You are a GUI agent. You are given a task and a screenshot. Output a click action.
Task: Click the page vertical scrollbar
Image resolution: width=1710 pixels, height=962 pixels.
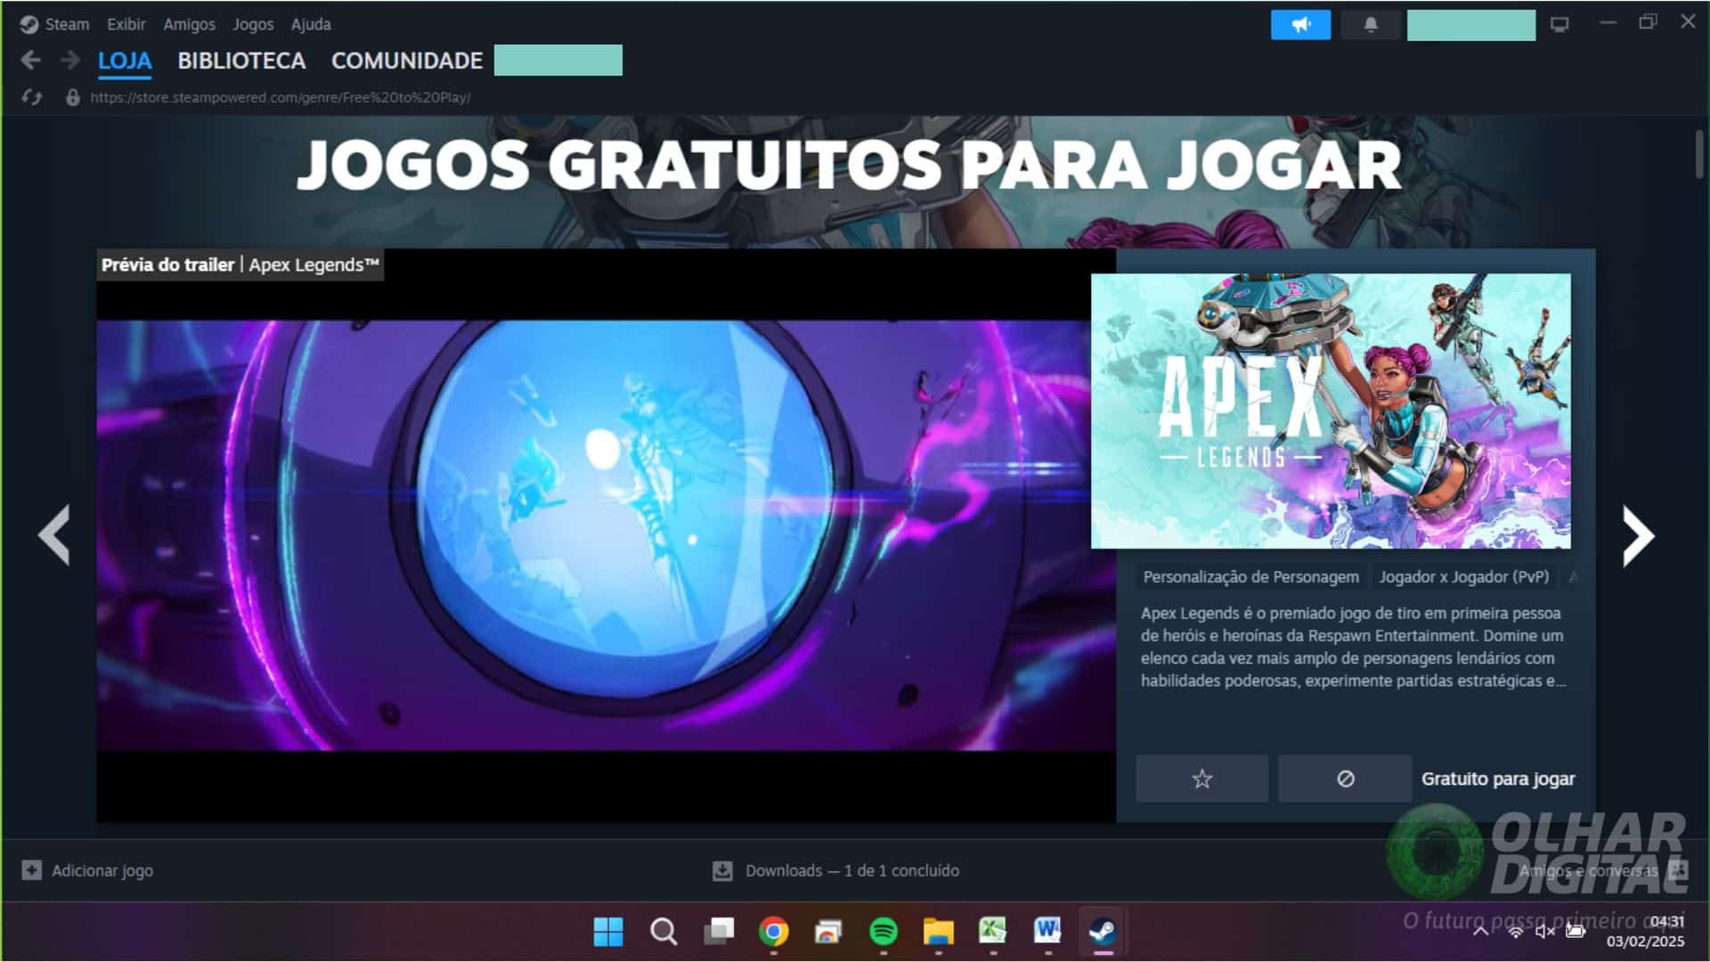(x=1699, y=153)
